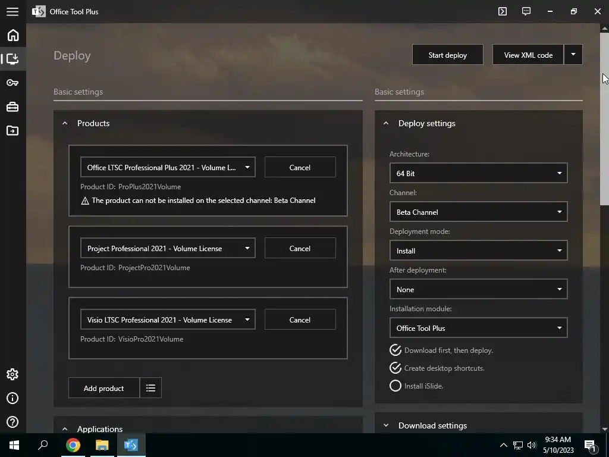Open the volume tray icon
The height and width of the screenshot is (457, 609).
click(x=532, y=445)
